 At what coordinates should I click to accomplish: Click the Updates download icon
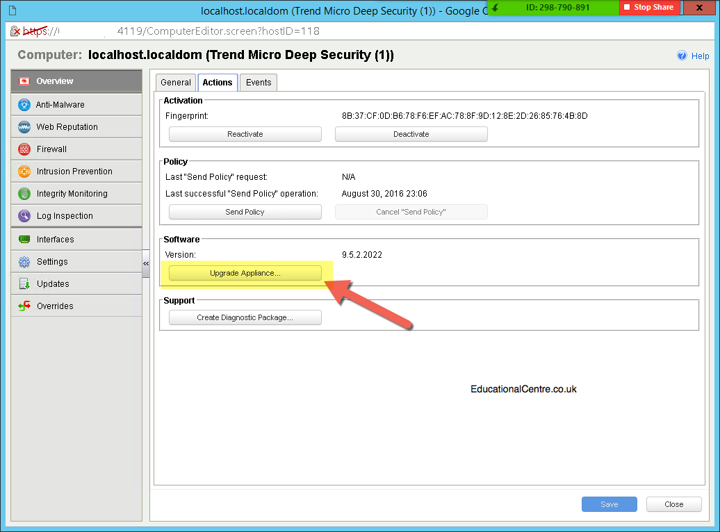point(24,283)
